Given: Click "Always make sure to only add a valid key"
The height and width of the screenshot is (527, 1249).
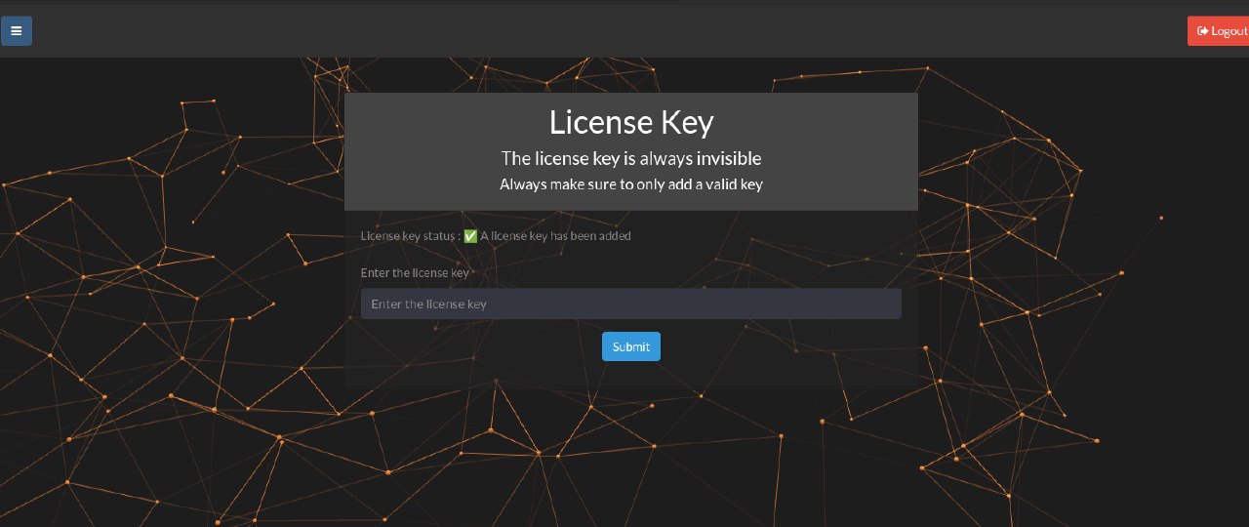Looking at the screenshot, I should [x=630, y=183].
